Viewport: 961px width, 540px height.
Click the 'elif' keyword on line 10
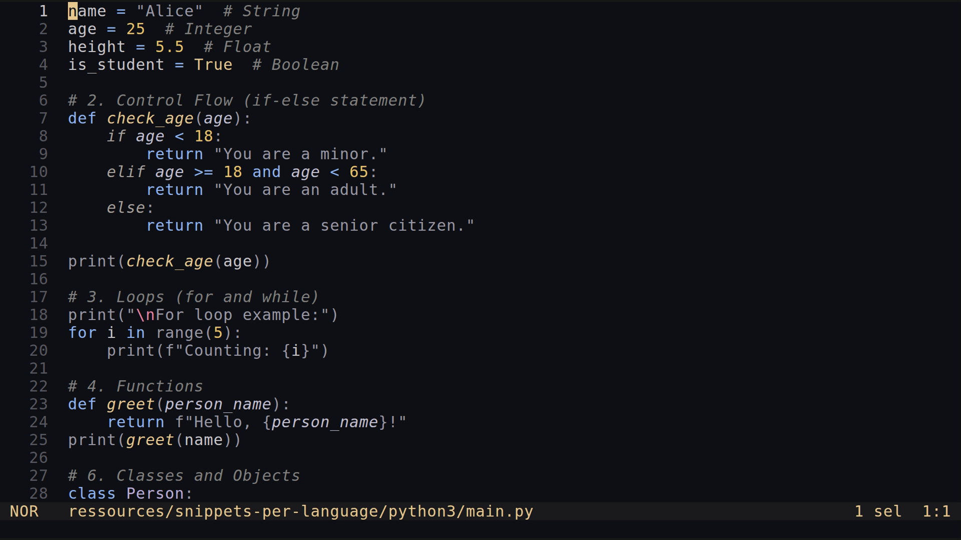point(126,172)
